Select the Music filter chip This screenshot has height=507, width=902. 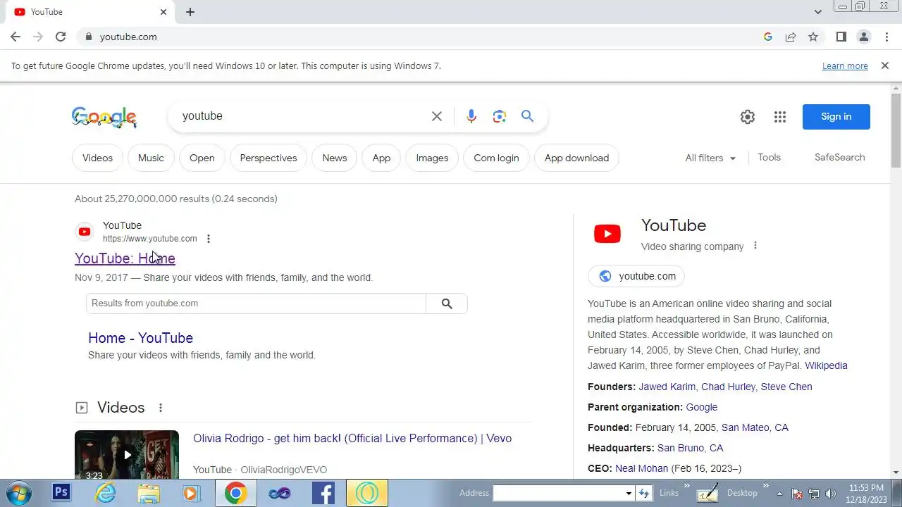pos(151,158)
